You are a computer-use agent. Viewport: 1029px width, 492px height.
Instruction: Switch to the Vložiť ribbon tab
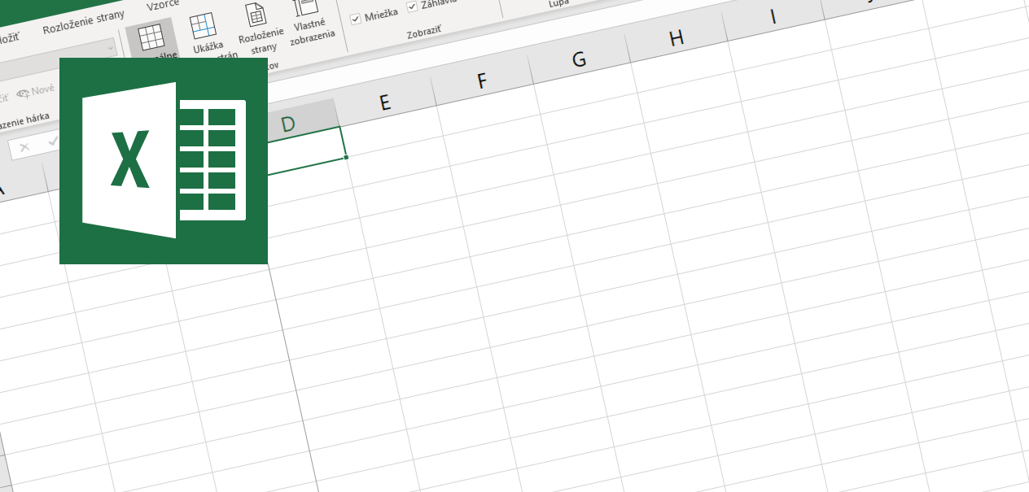[x=10, y=37]
